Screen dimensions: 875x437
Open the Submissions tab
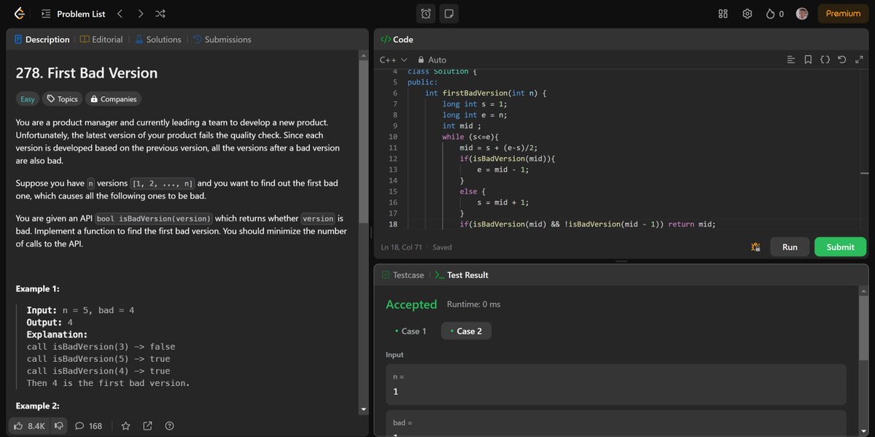click(222, 39)
